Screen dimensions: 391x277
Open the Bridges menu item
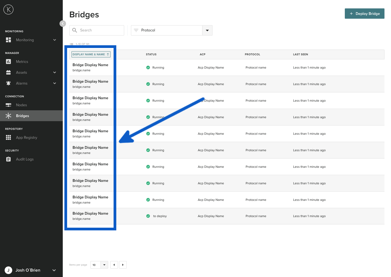tap(23, 116)
